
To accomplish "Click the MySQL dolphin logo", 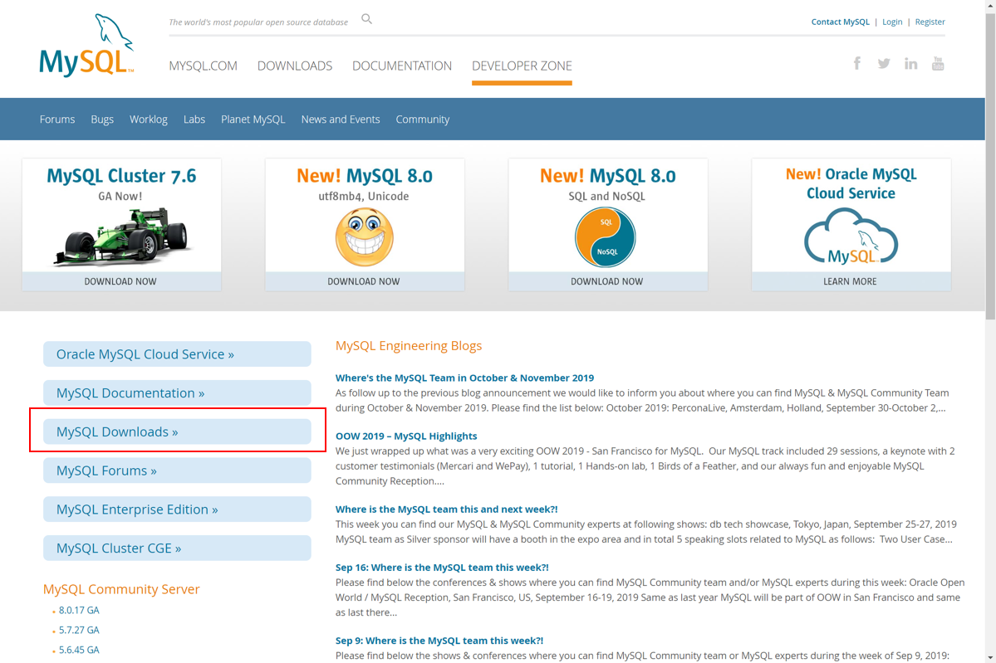I will pyautogui.click(x=86, y=46).
